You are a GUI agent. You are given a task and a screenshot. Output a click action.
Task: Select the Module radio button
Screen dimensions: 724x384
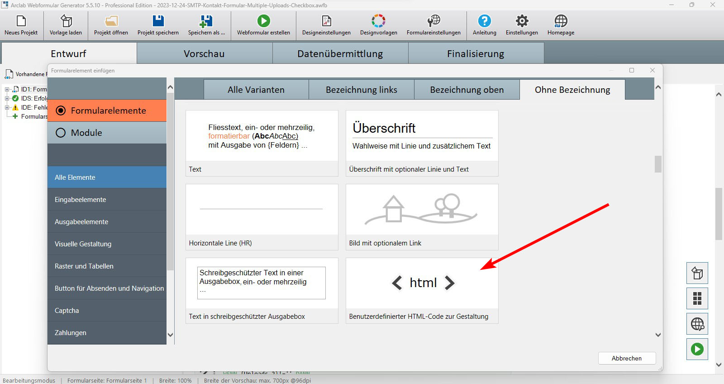(x=61, y=133)
